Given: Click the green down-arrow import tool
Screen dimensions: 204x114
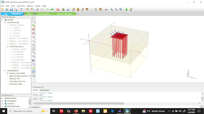Looking at the screenshot, I should [x=34, y=68].
